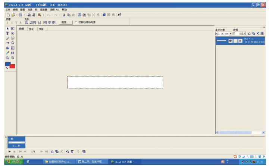Open the dropdown arrow next to the open icon
This screenshot has height=166, width=275.
click(x=17, y=15)
